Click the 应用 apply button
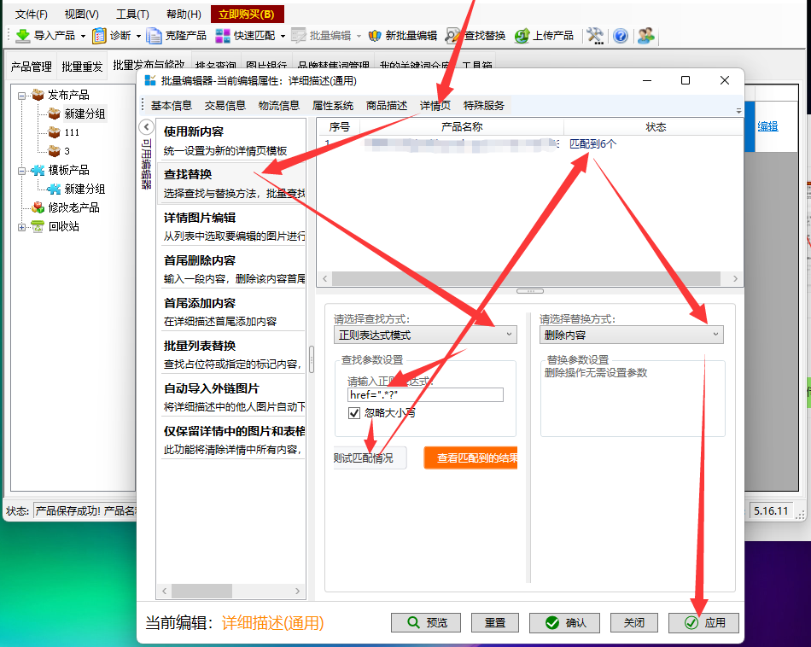The image size is (811, 647). tap(704, 623)
